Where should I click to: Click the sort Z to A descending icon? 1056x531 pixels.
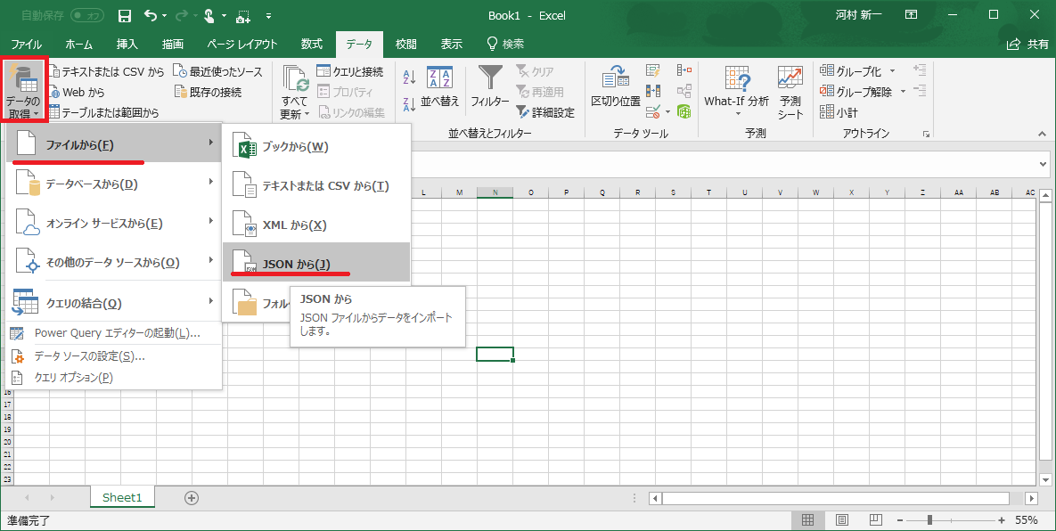(409, 104)
